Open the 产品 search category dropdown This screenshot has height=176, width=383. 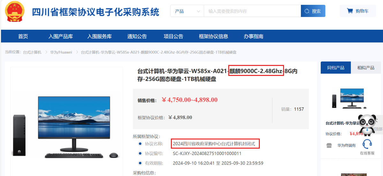(x=187, y=11)
